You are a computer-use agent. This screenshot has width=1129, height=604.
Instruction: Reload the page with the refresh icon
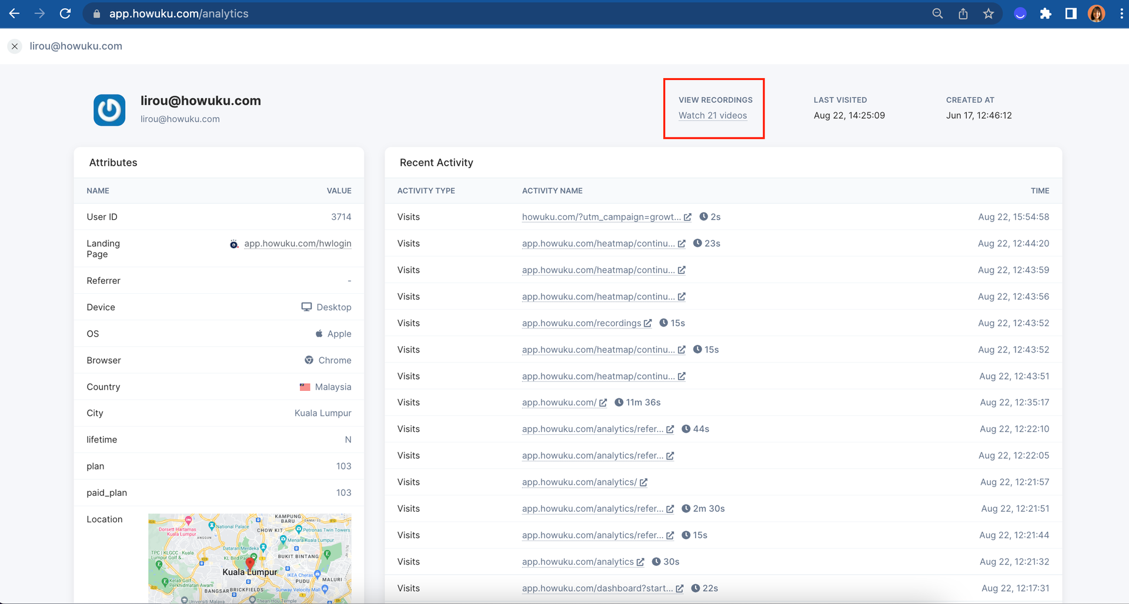(65, 14)
